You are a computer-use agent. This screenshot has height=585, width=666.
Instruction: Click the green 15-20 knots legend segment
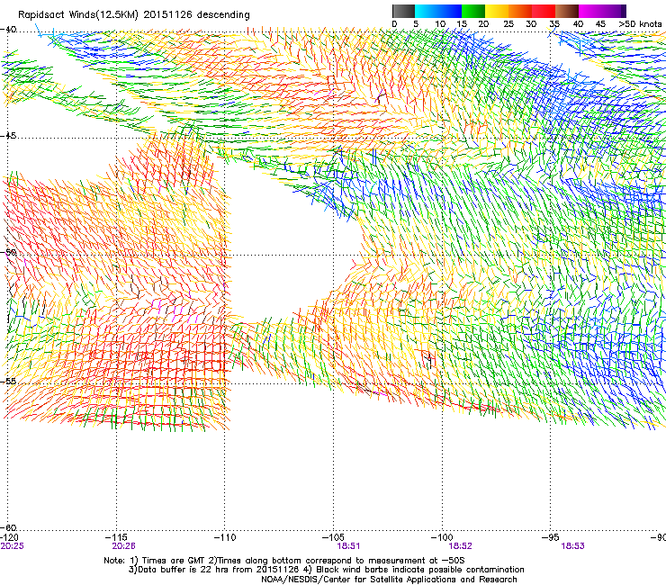473,11
